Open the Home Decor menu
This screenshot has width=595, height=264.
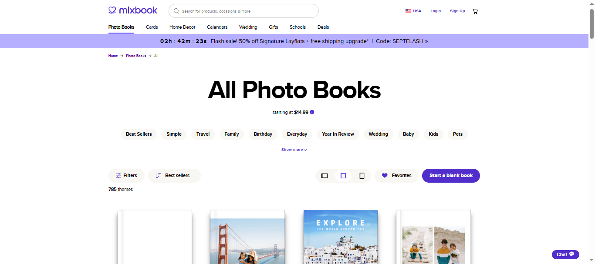pos(182,27)
